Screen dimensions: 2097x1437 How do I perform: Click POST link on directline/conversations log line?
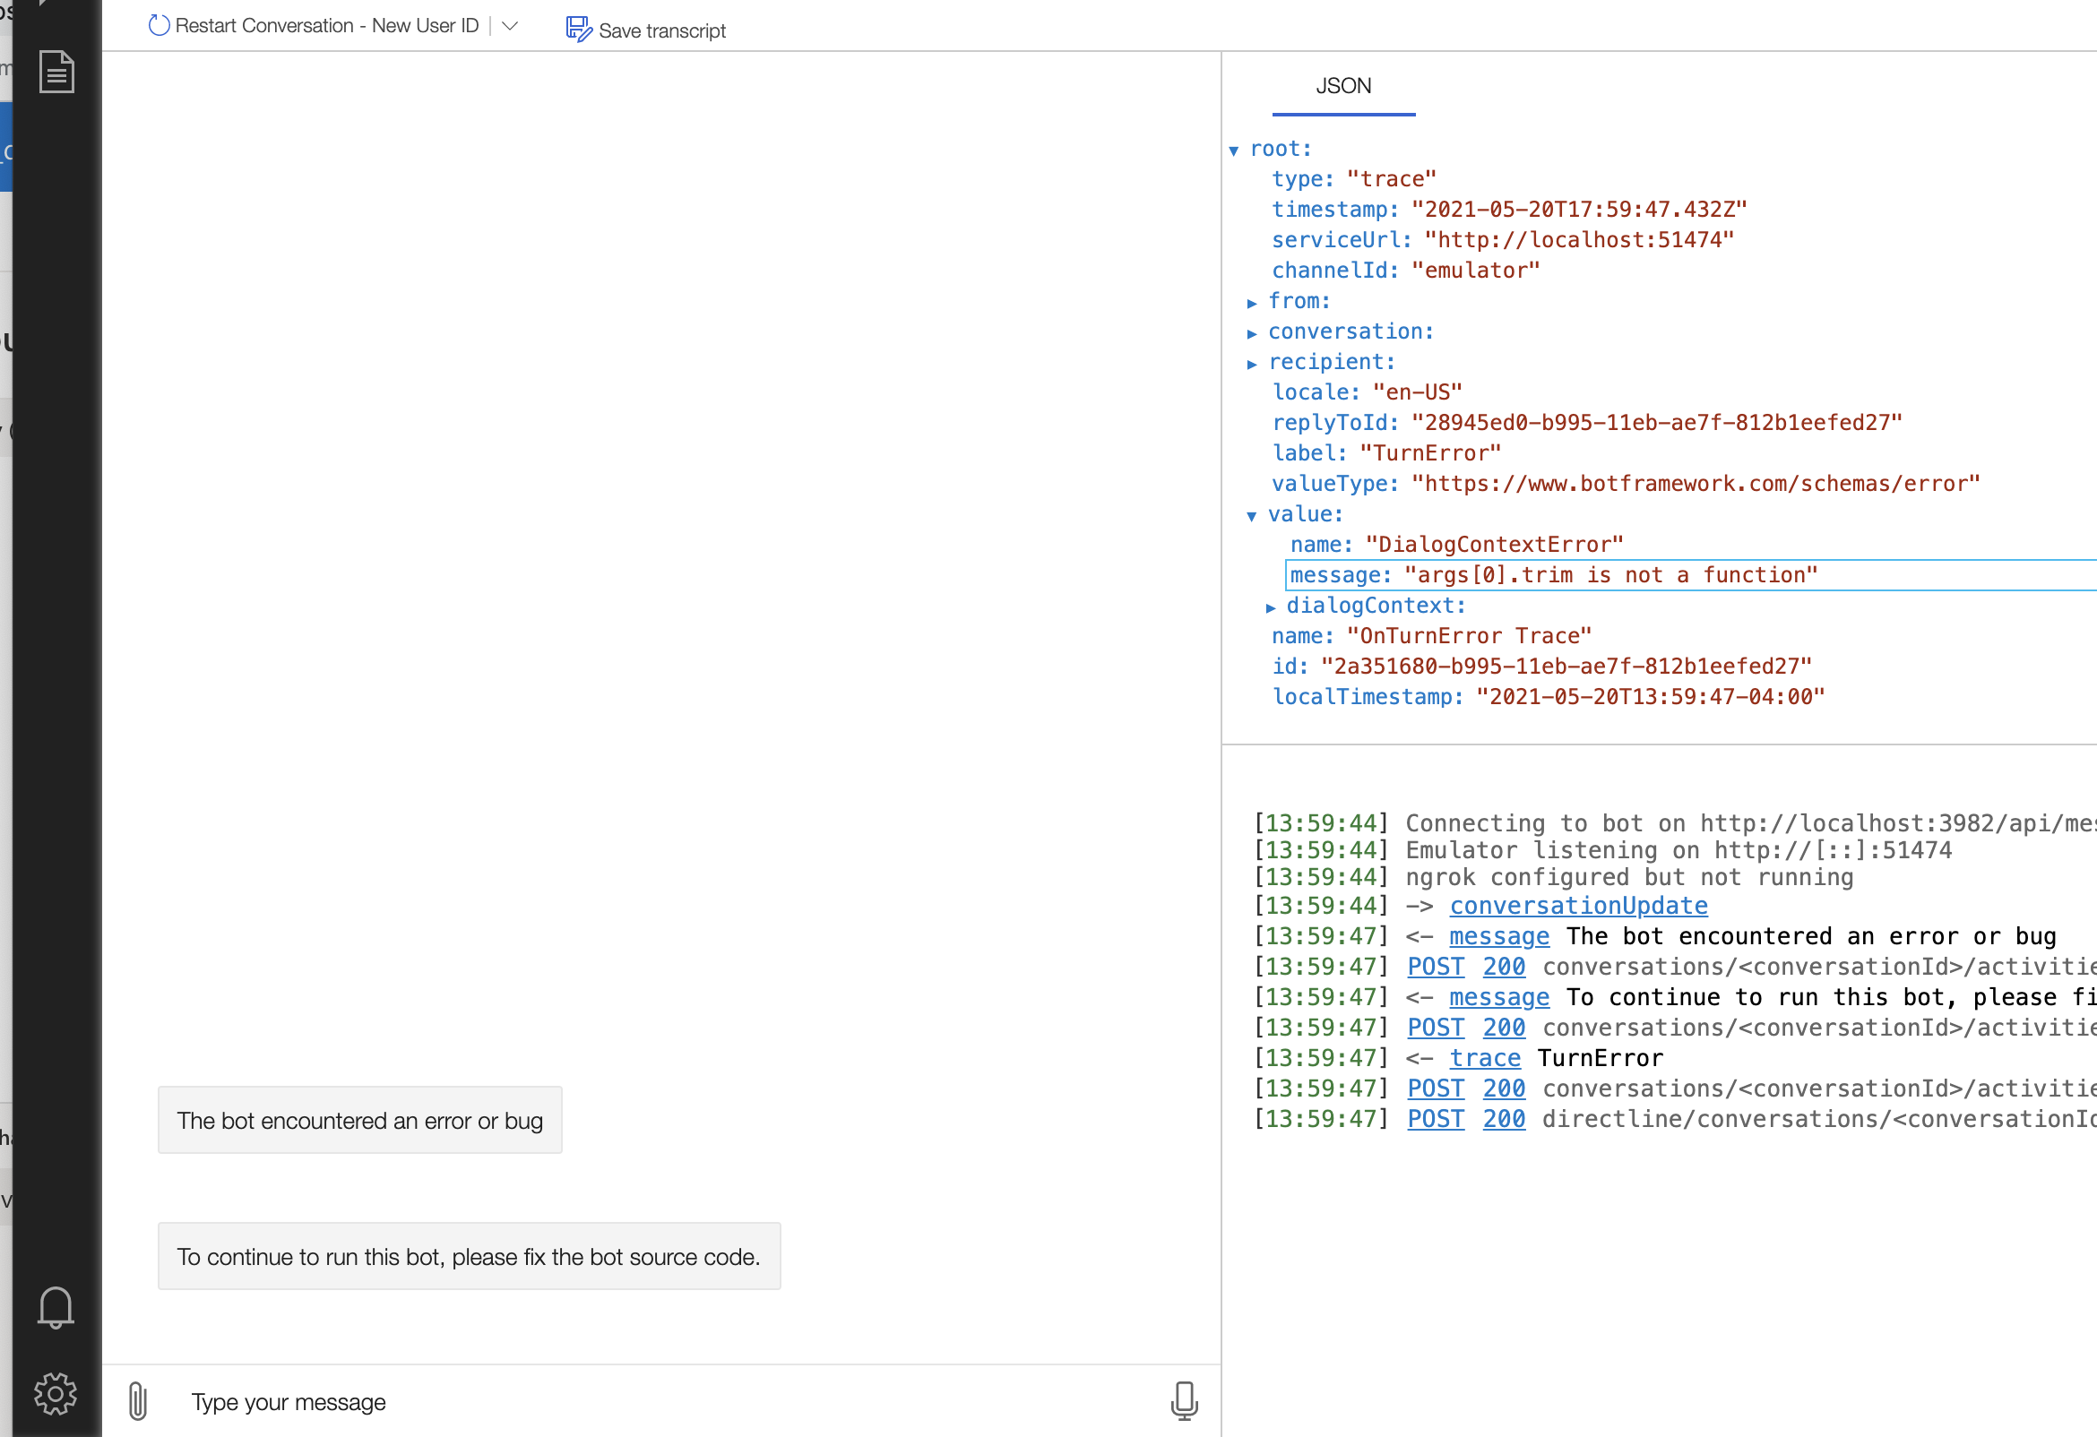point(1436,1120)
